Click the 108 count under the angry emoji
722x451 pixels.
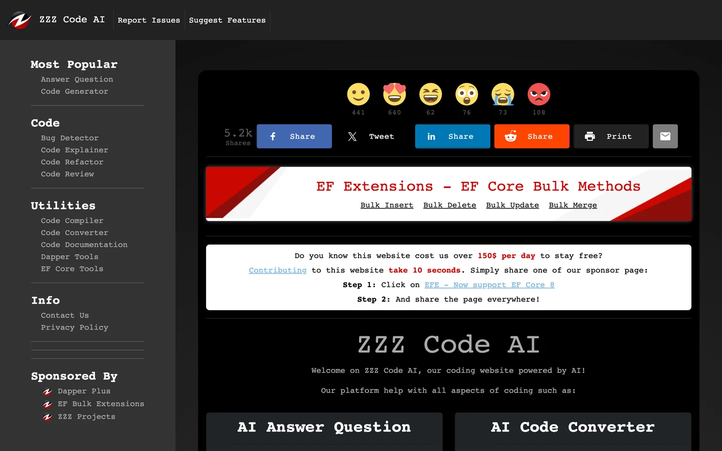[x=539, y=113]
